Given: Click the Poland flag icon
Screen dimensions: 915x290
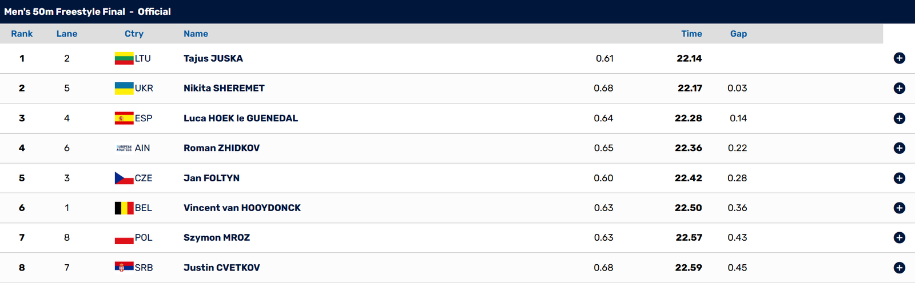Looking at the screenshot, I should [x=124, y=237].
